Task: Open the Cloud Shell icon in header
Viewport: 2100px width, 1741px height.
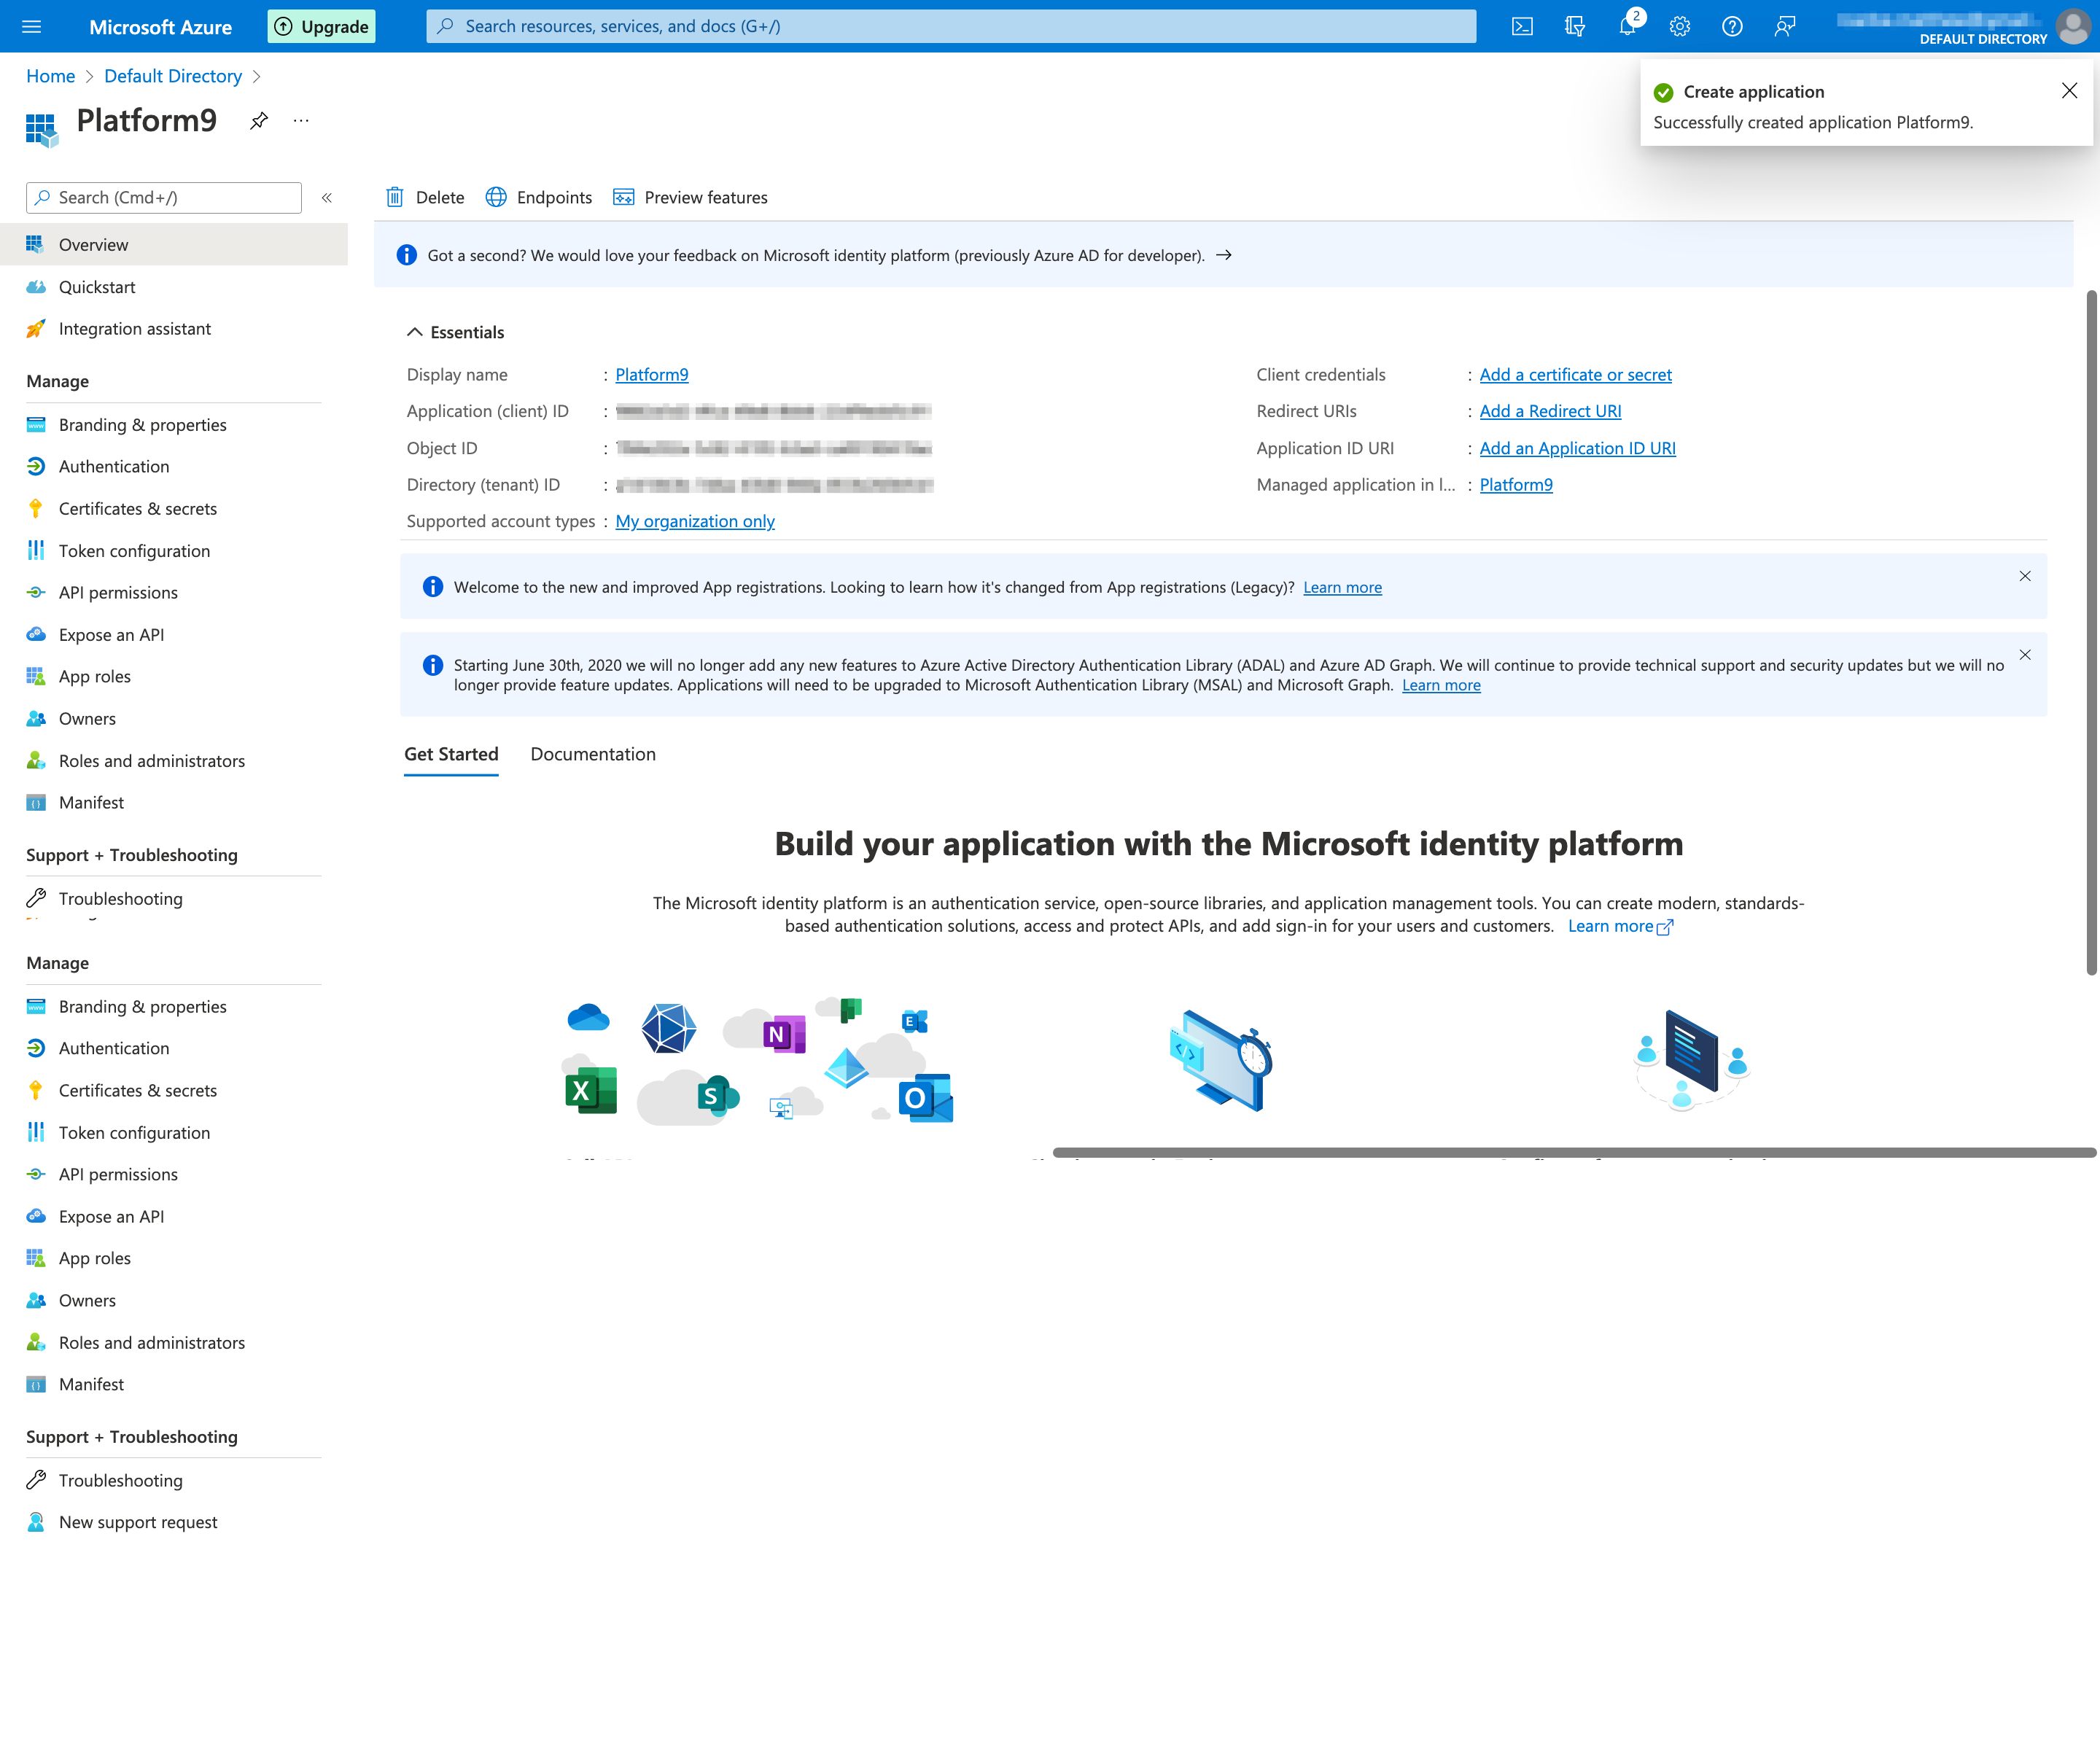Action: pyautogui.click(x=1521, y=27)
